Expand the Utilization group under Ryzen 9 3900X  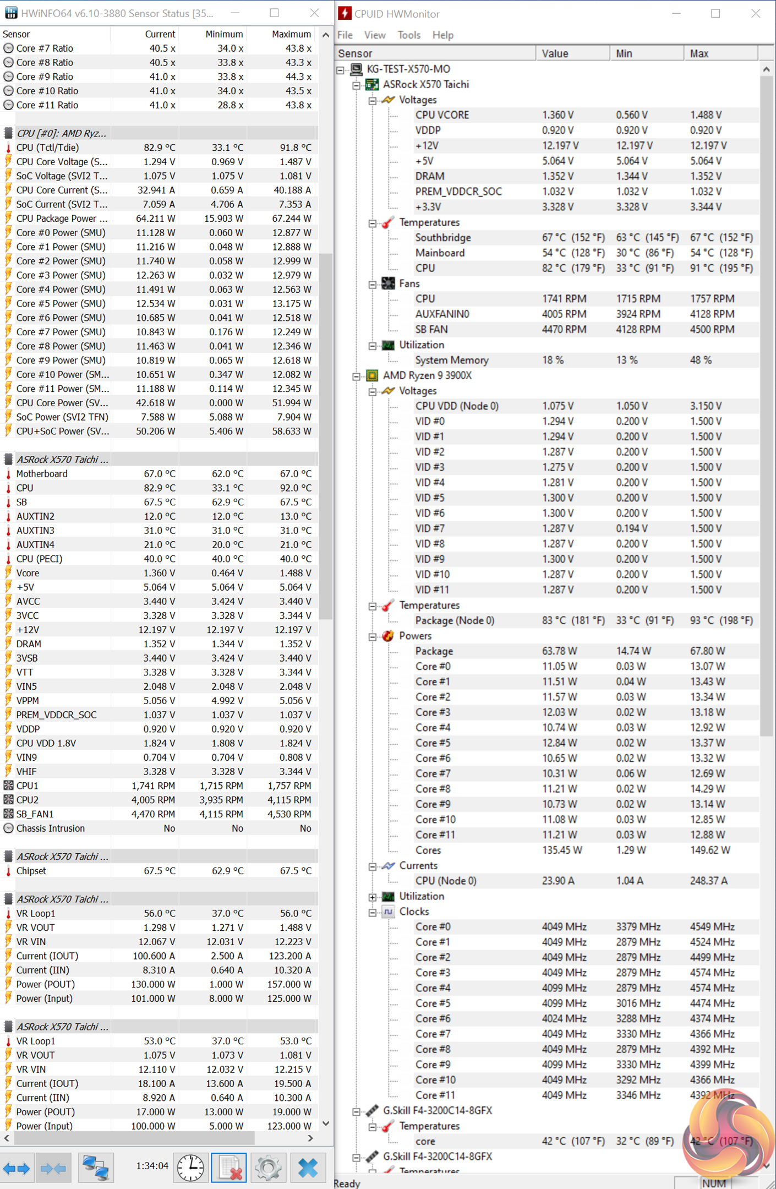click(x=373, y=897)
